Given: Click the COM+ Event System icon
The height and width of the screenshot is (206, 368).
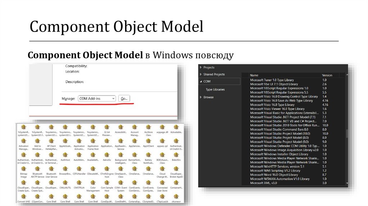Looking at the screenshot, I should 121,182.
